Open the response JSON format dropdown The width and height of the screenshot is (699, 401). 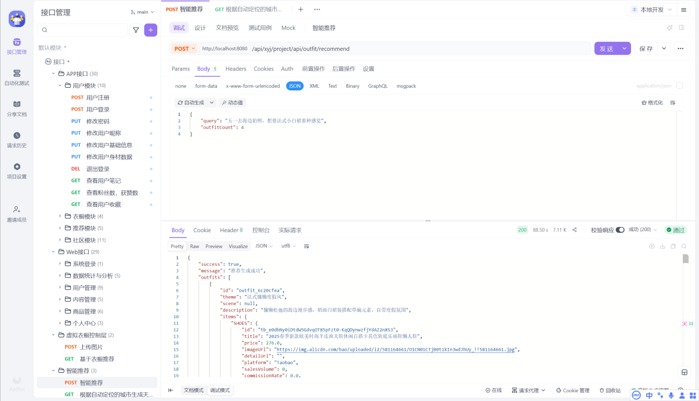coord(263,246)
